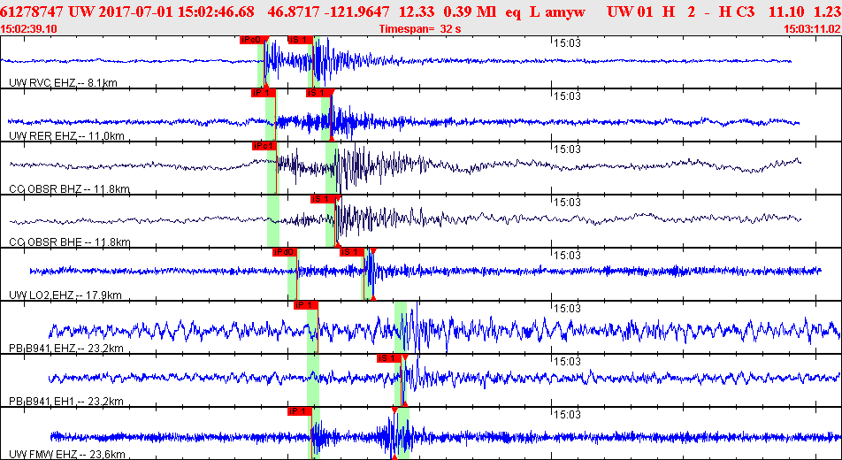Click the iPc1 pick flag on OBSR BHZ
This screenshot has width=842, height=460.
(x=264, y=146)
